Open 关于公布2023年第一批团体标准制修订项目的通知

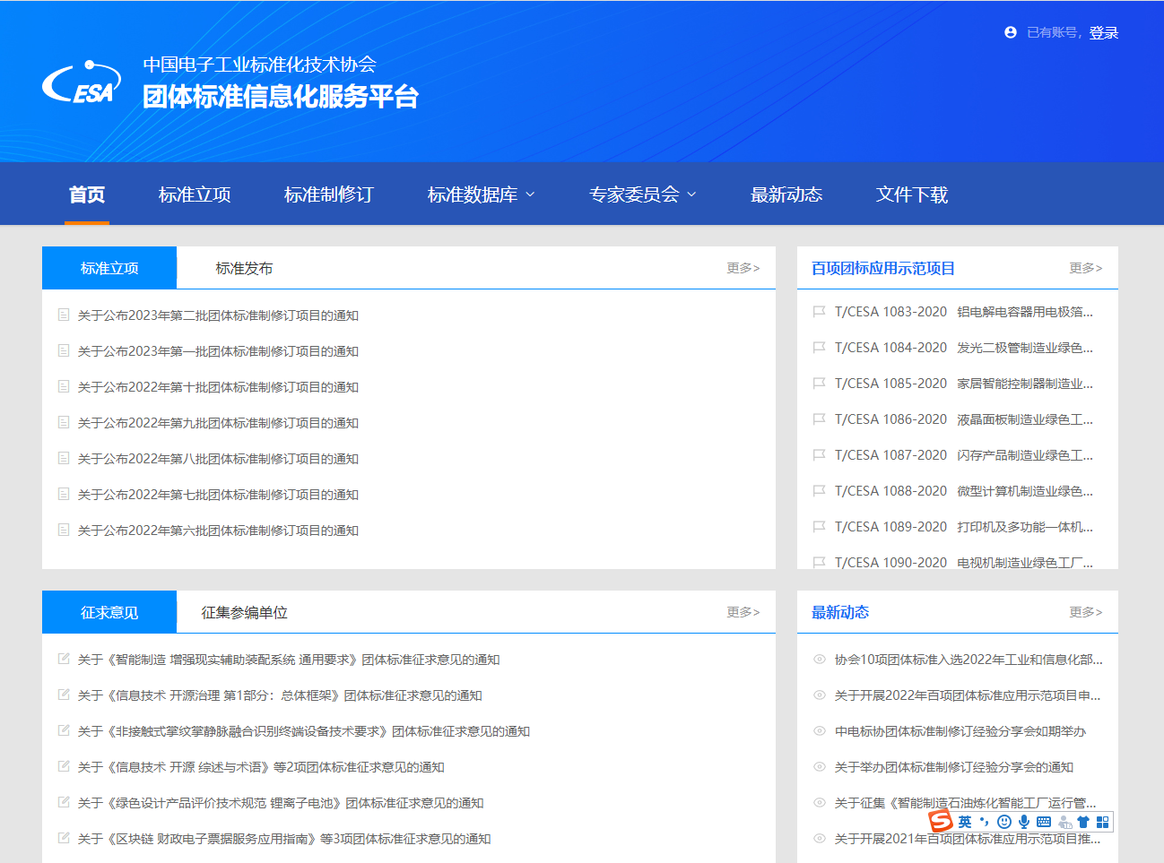(218, 351)
